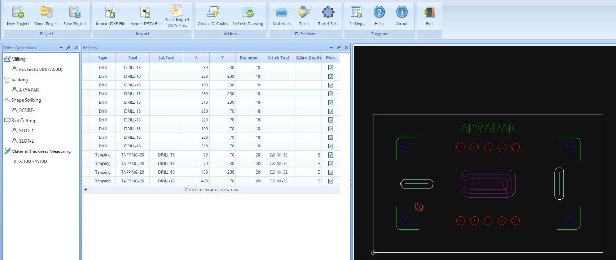Viewport: 616px width, 260px height.
Task: Show About dialog
Action: 402,17
